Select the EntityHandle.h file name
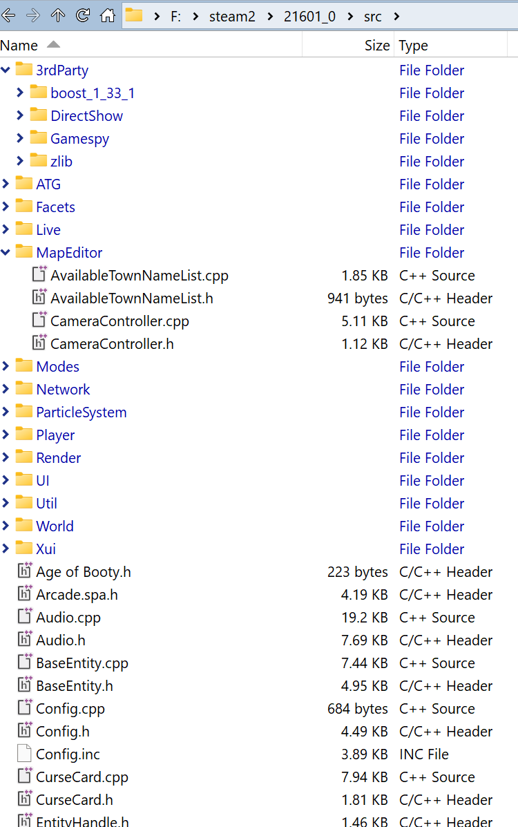The height and width of the screenshot is (827, 518). tap(82, 821)
